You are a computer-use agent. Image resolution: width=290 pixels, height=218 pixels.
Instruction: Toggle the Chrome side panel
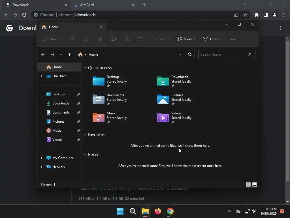(266, 15)
